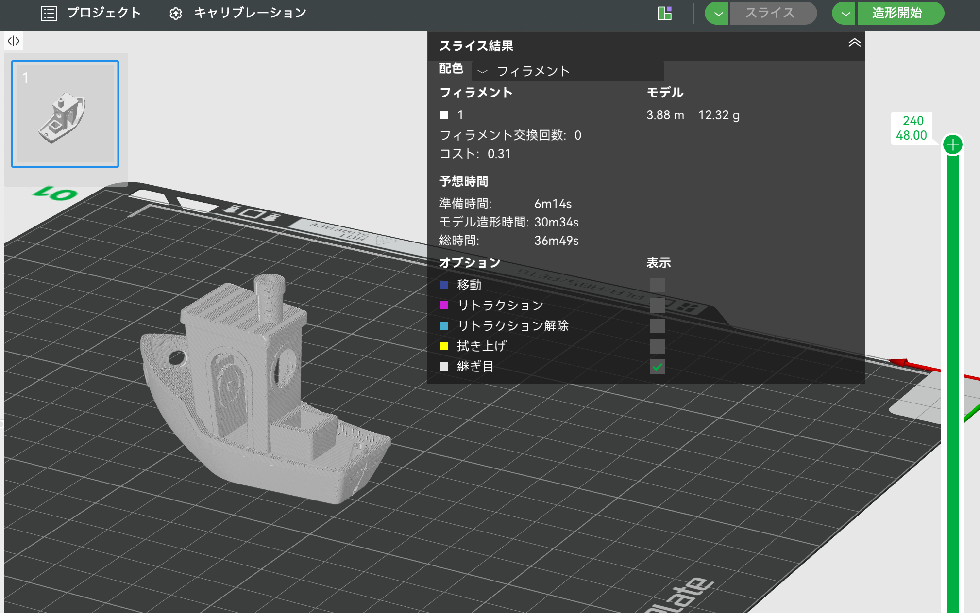
Task: Click the フィラメント交換回数: 0 text
Action: coord(510,135)
